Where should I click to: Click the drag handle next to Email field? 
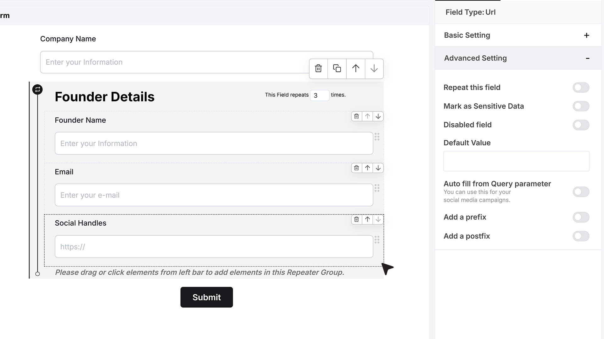(x=377, y=188)
